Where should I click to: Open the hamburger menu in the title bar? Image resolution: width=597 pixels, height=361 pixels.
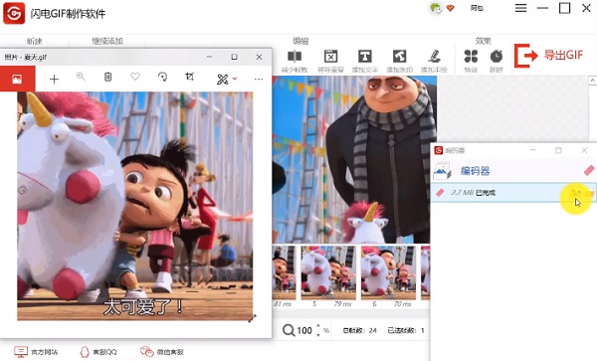[x=520, y=8]
